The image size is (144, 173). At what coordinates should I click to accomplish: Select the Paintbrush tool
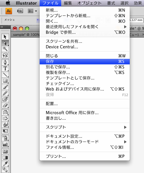5,87
